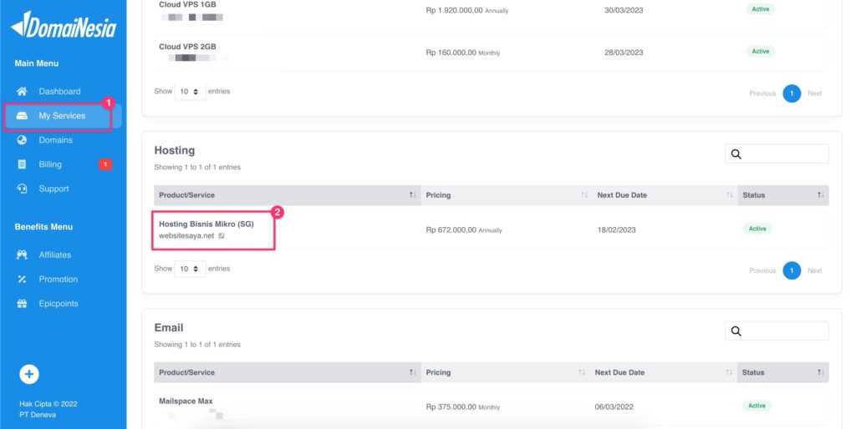Open Hosting Bisnis Mikro (SG) service
The width and height of the screenshot is (856, 429).
[x=206, y=225]
